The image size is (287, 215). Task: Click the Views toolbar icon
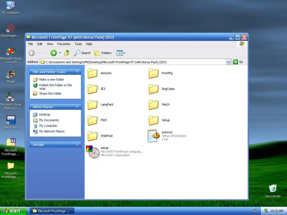pyautogui.click(x=120, y=53)
